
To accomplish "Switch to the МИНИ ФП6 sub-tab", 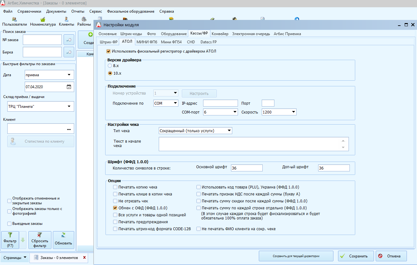I will click(x=147, y=42).
